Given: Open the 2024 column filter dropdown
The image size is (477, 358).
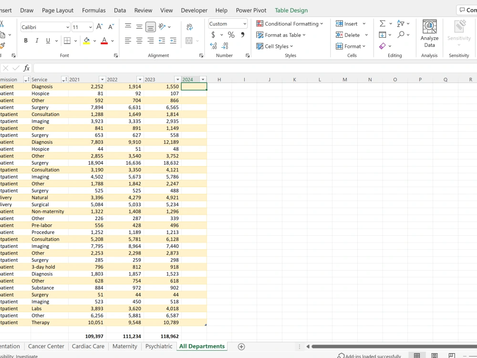Looking at the screenshot, I should tap(203, 79).
